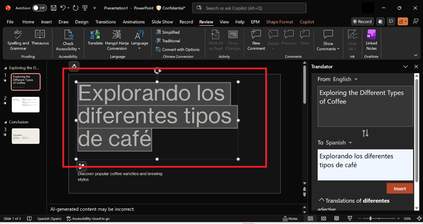Click Check Accessibility icon
The width and height of the screenshot is (423, 224).
click(68, 35)
